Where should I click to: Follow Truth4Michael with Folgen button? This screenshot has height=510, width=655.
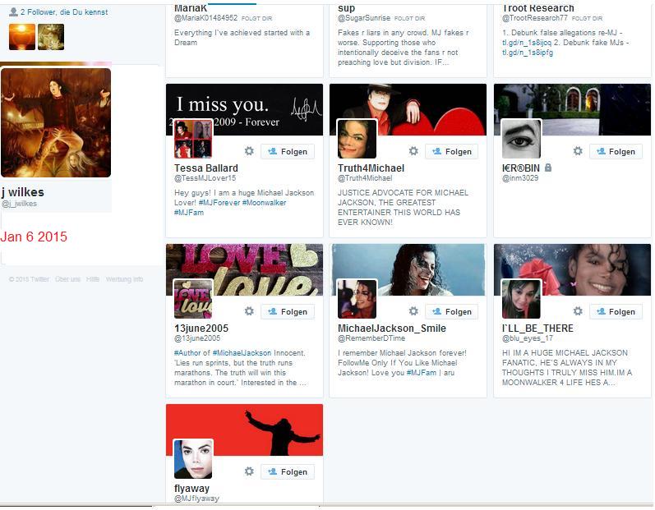coord(451,151)
